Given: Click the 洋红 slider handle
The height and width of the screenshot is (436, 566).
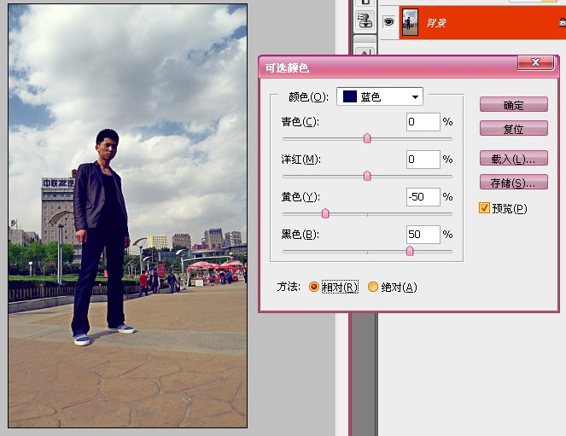Looking at the screenshot, I should (367, 176).
